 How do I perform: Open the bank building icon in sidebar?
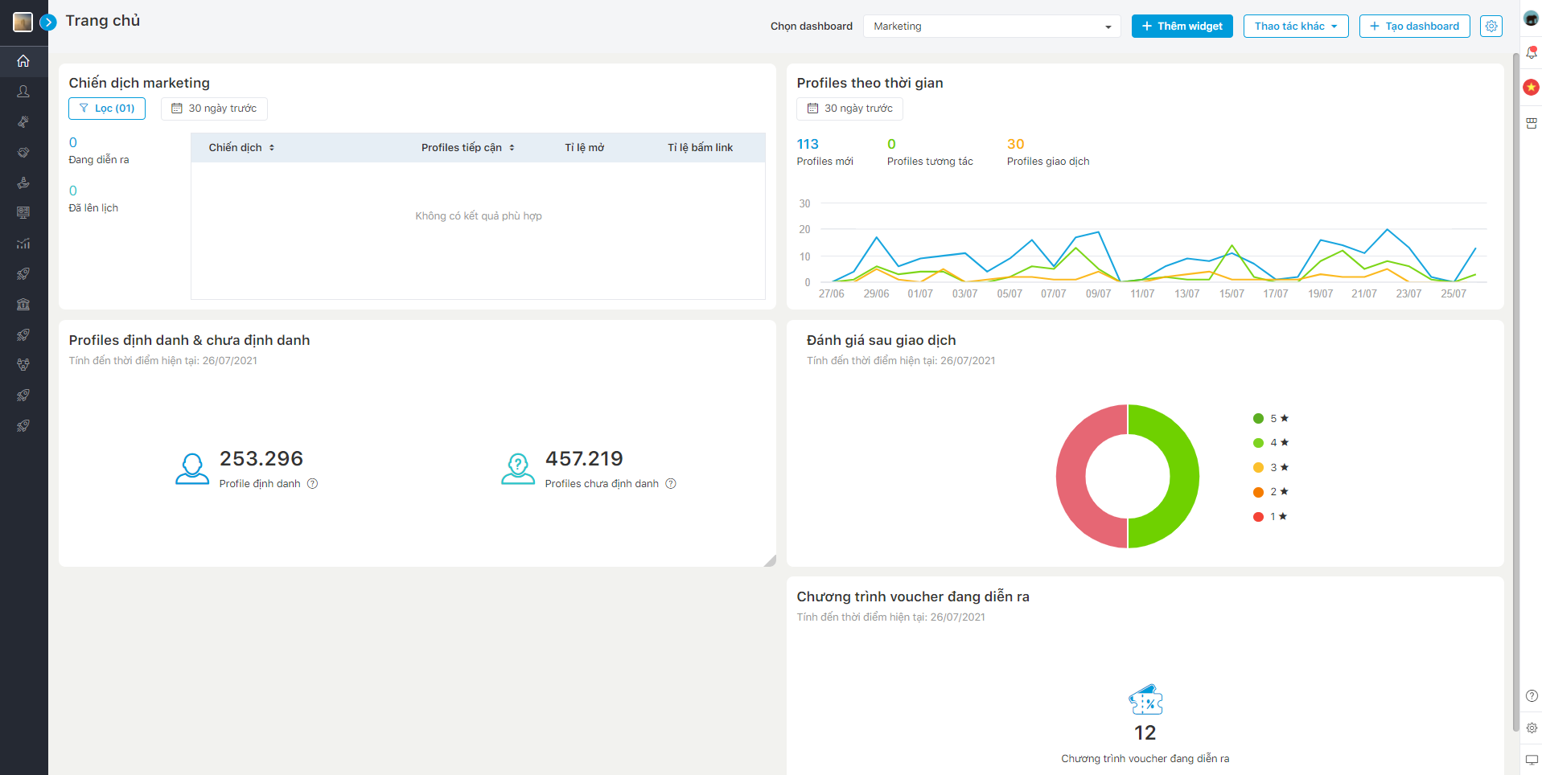coord(23,304)
